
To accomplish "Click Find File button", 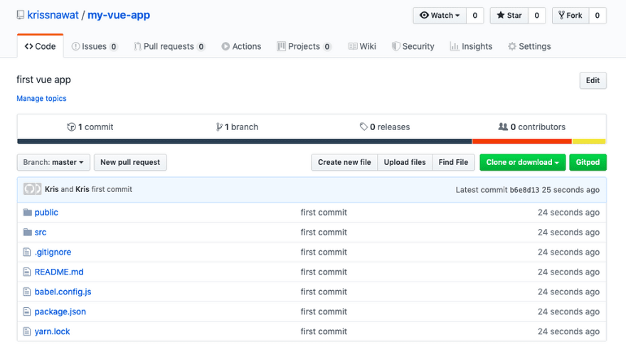I will pyautogui.click(x=453, y=162).
